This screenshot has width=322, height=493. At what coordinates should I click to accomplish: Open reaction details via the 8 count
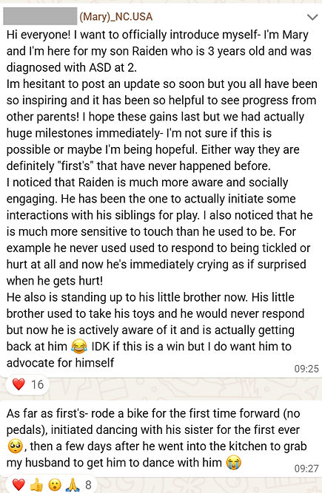click(x=88, y=485)
